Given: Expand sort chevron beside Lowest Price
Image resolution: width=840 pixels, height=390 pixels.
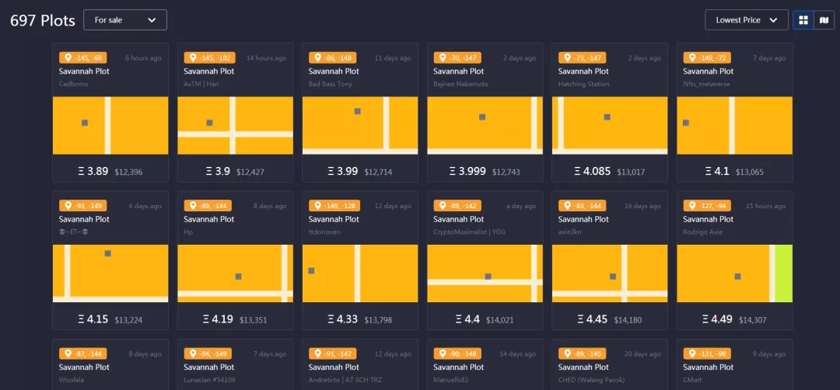Looking at the screenshot, I should [x=773, y=19].
